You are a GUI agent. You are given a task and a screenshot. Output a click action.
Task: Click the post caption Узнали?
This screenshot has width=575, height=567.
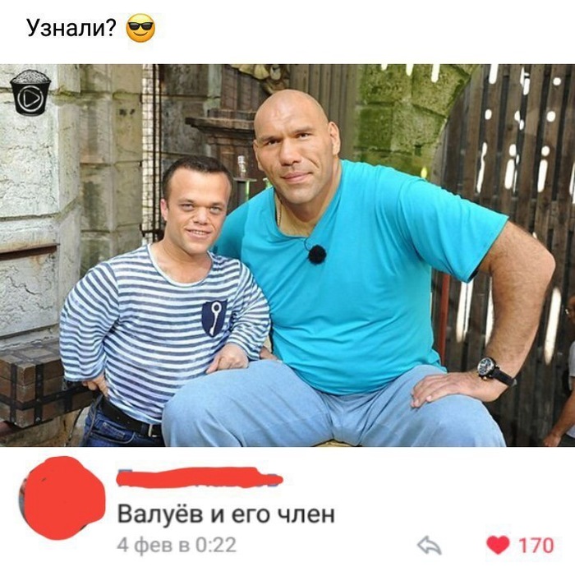coord(71,28)
